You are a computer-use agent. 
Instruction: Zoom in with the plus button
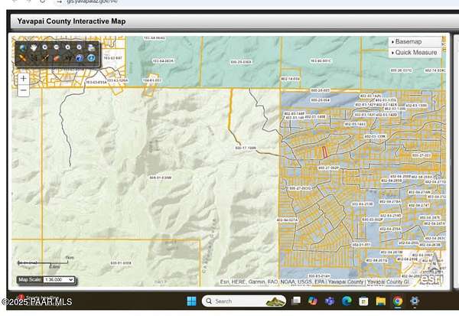[24, 78]
